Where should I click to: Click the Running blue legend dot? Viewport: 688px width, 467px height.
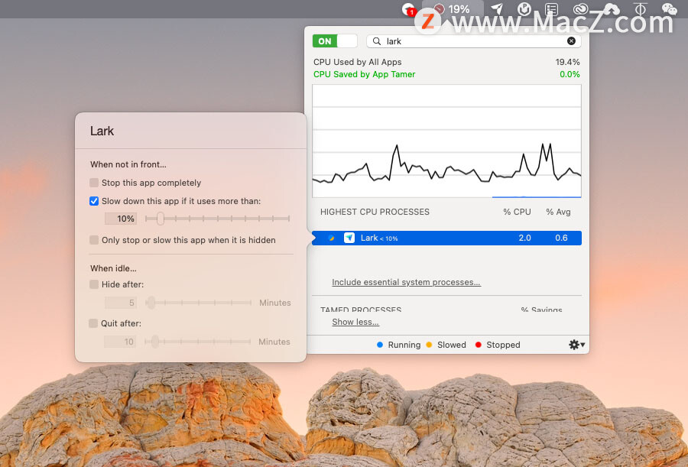point(380,345)
